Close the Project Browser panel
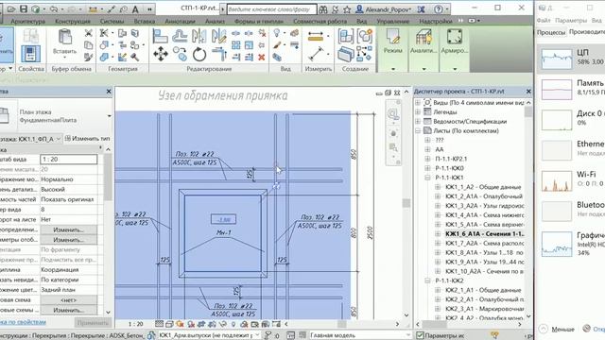Image resolution: width=605 pixels, height=340 pixels. (x=528, y=92)
